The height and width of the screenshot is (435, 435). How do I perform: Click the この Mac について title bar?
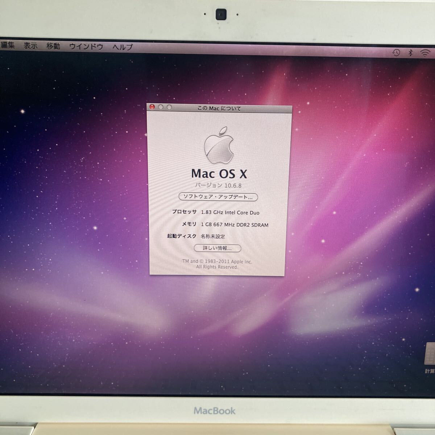219,108
